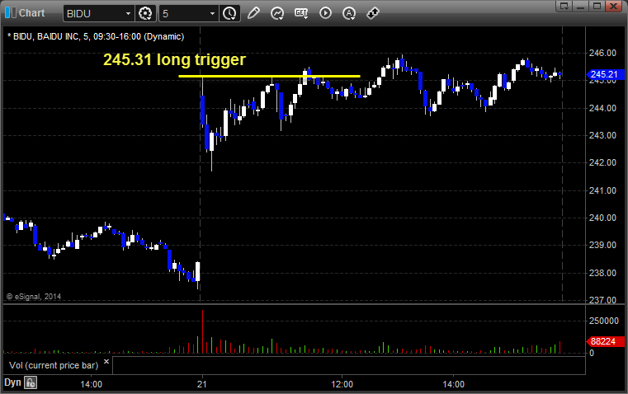
Task: Open the window options dropdown in title bar
Action: coord(564,6)
